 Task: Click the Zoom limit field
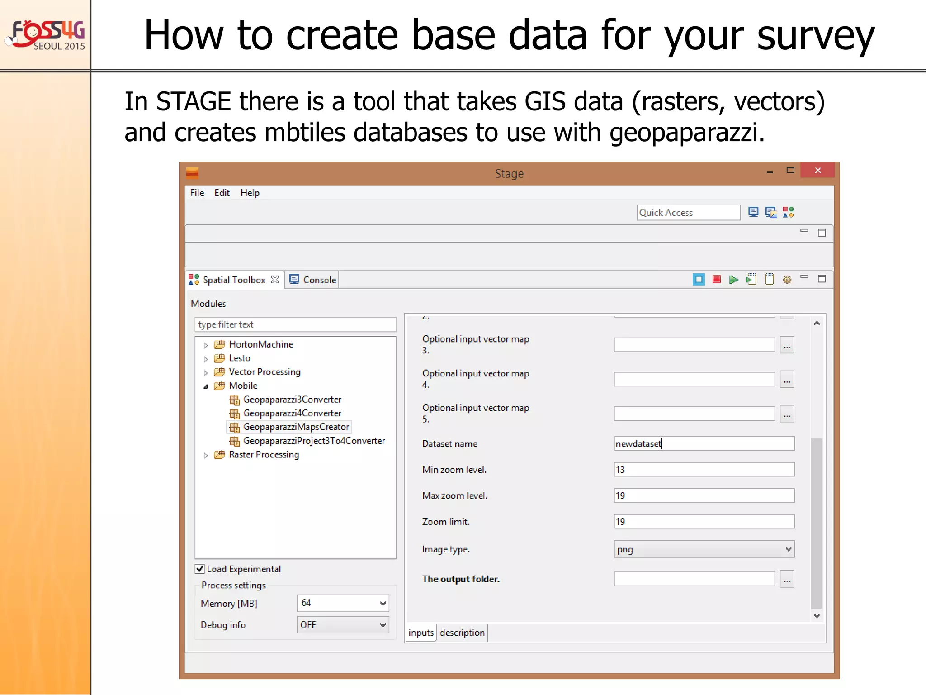tap(704, 521)
